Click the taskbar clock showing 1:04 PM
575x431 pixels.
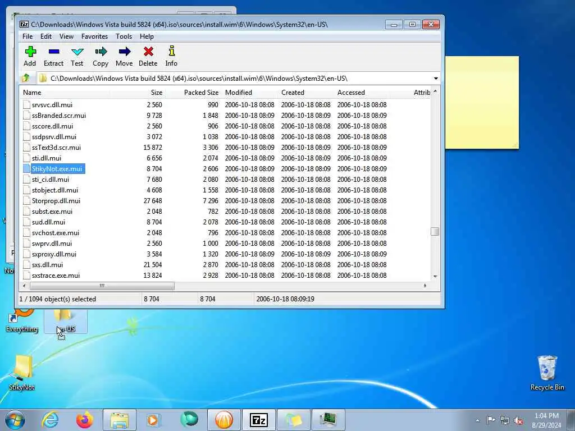coord(546,420)
